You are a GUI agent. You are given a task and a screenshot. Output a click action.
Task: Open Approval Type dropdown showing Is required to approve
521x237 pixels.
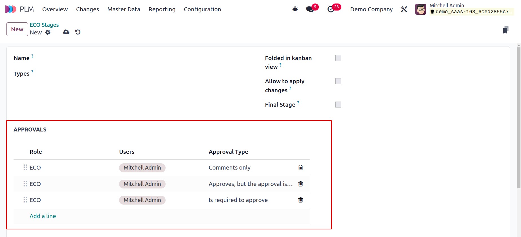[x=250, y=200]
